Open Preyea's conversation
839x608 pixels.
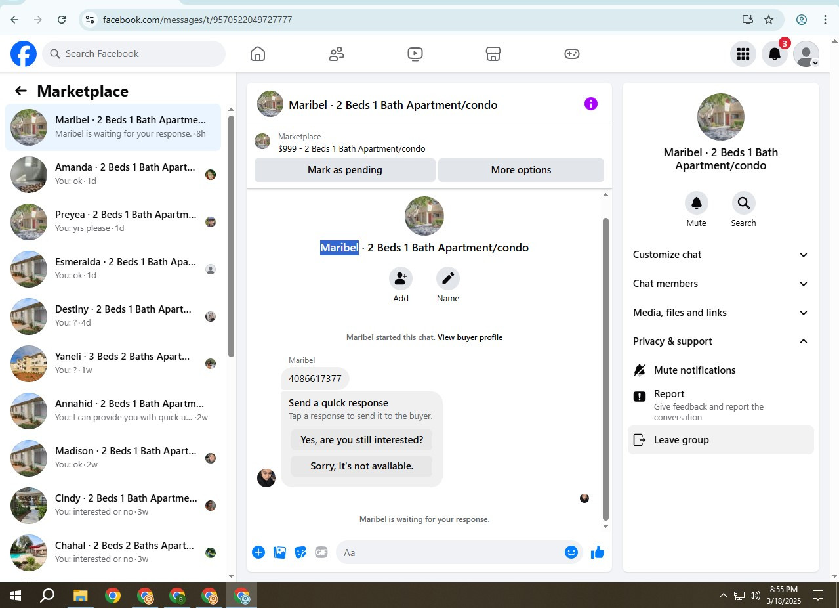point(113,221)
